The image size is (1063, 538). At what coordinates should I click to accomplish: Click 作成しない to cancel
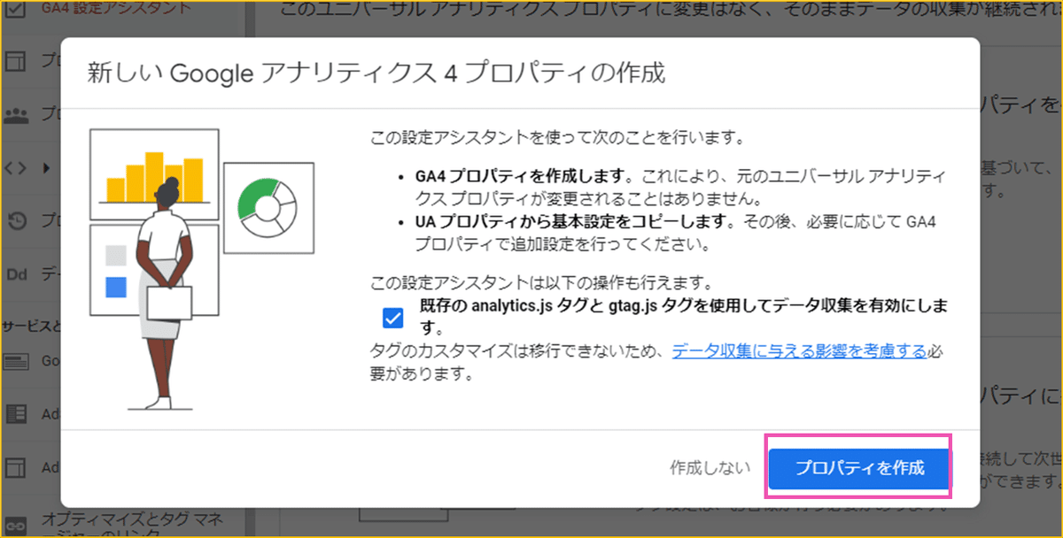coord(710,468)
